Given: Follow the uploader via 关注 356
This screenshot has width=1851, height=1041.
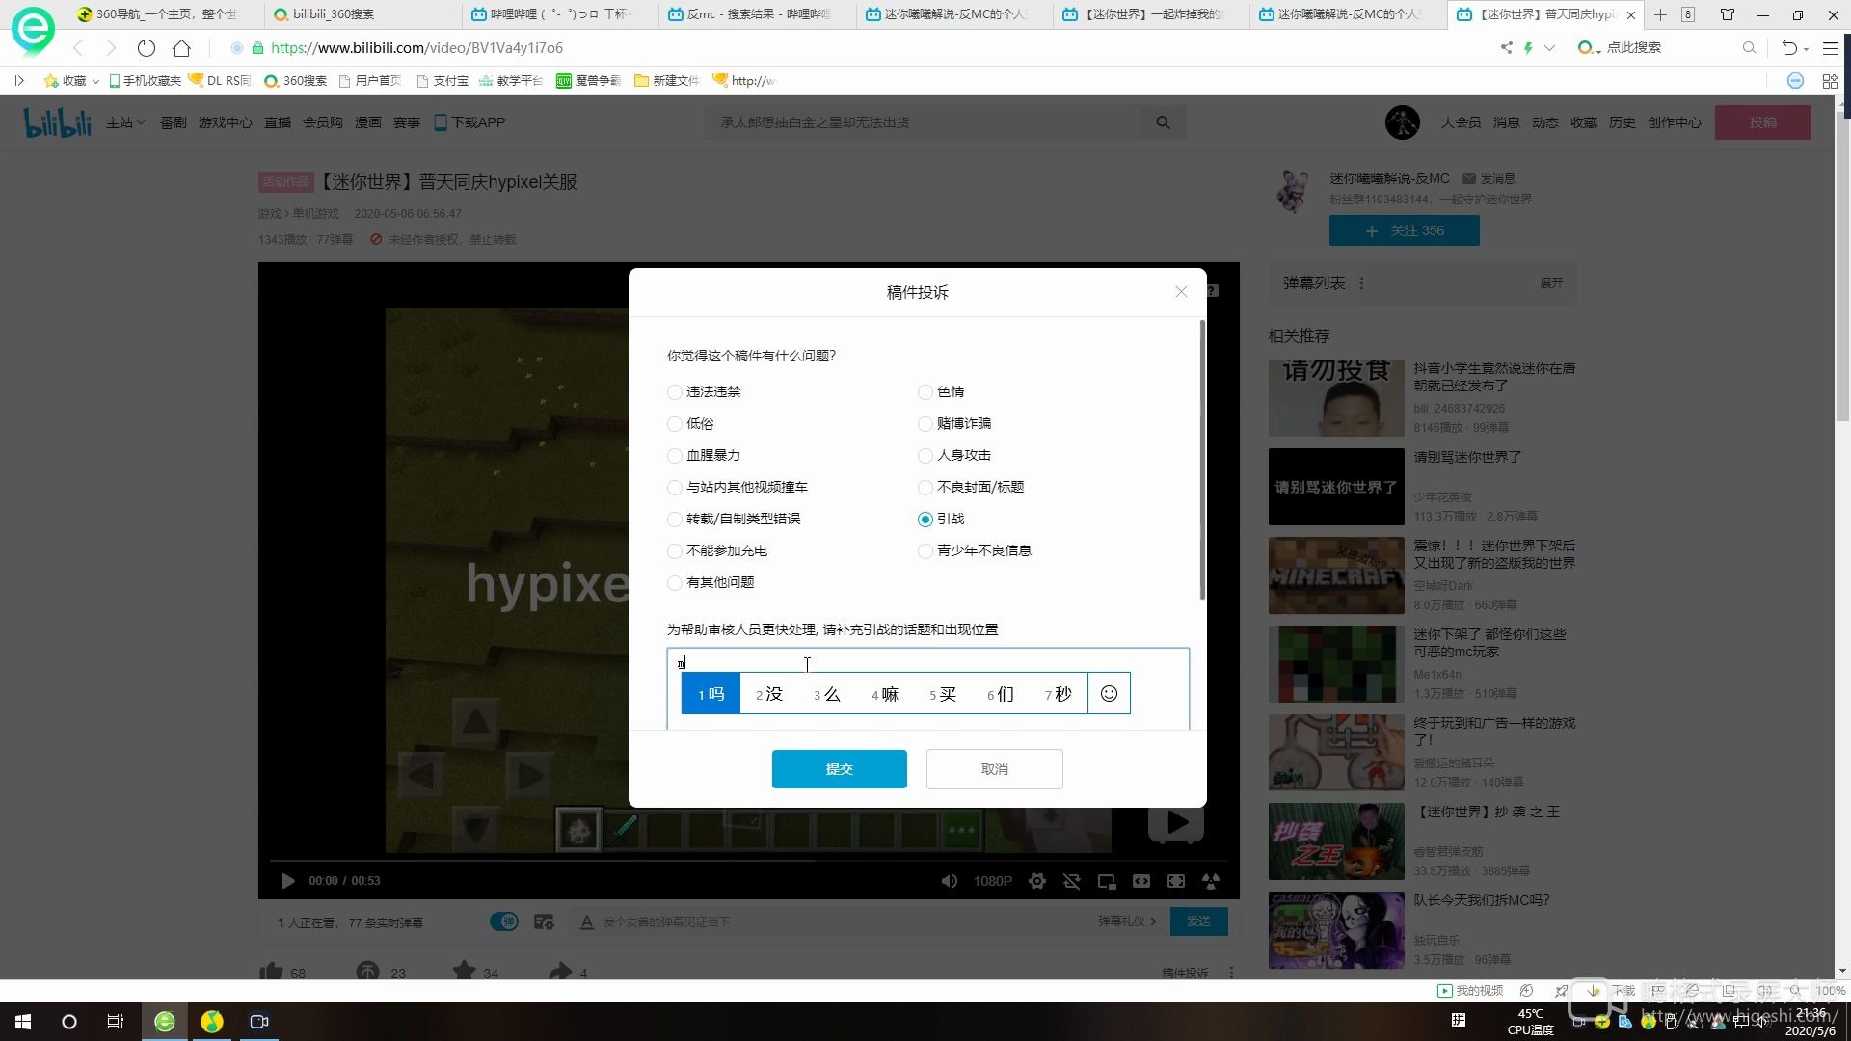Looking at the screenshot, I should pos(1404,230).
